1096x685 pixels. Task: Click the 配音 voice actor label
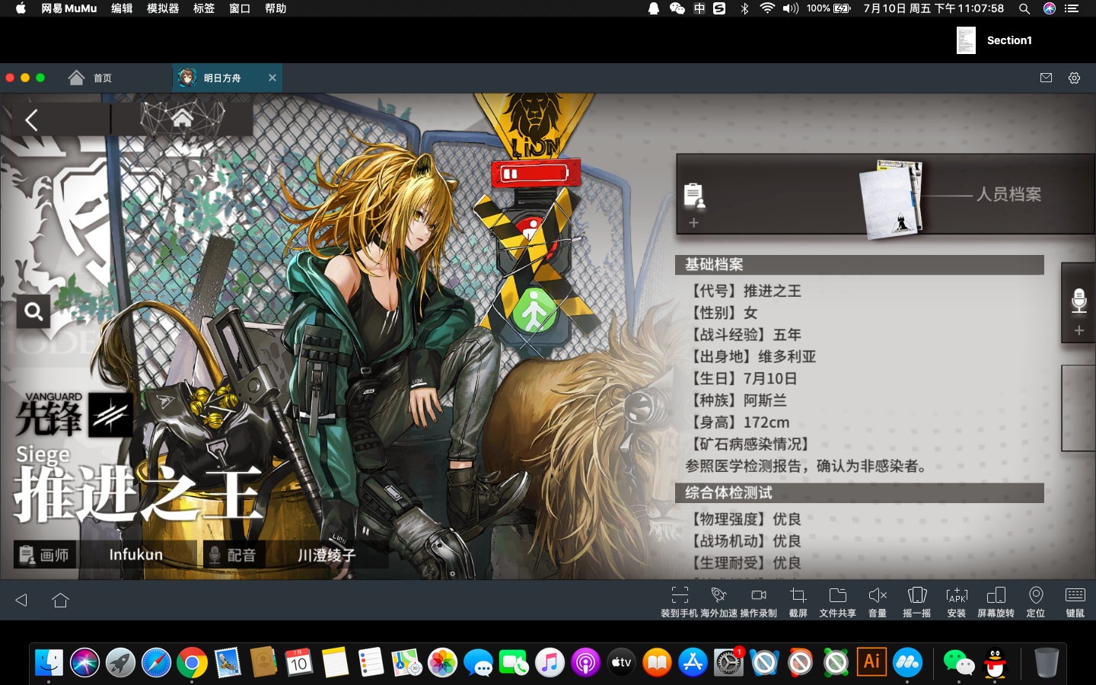(233, 555)
